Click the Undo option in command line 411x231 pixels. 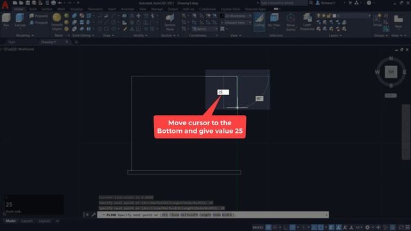pyautogui.click(x=216, y=215)
